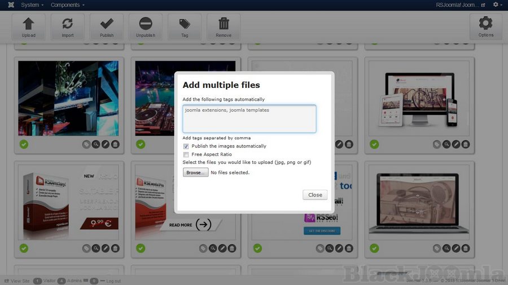Image resolution: width=508 pixels, height=285 pixels.
Task: Select the Tag toolbar icon
Action: coord(185,26)
